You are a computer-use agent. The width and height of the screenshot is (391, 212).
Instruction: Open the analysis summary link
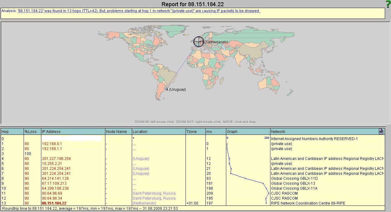pos(139,11)
